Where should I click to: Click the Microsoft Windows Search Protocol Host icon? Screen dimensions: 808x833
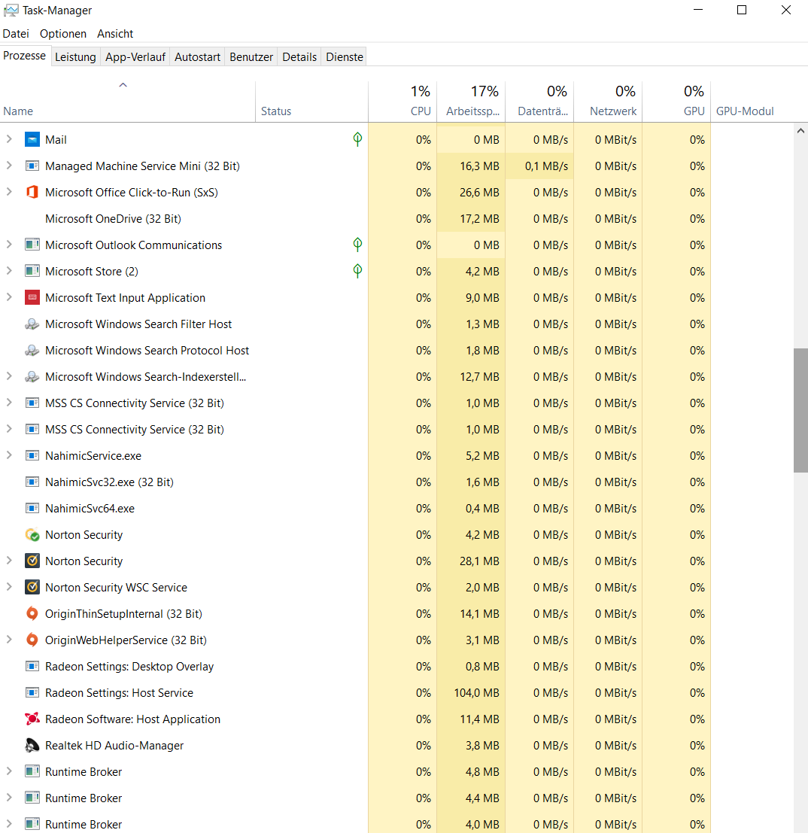point(32,350)
